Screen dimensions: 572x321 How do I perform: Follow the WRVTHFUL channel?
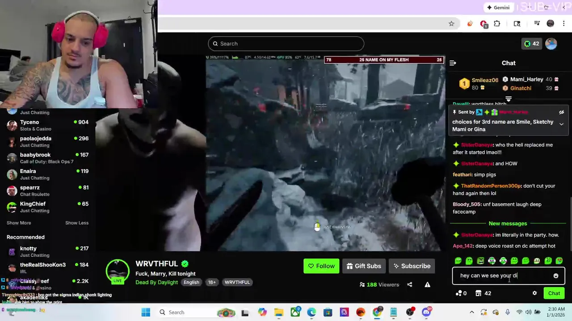321,266
